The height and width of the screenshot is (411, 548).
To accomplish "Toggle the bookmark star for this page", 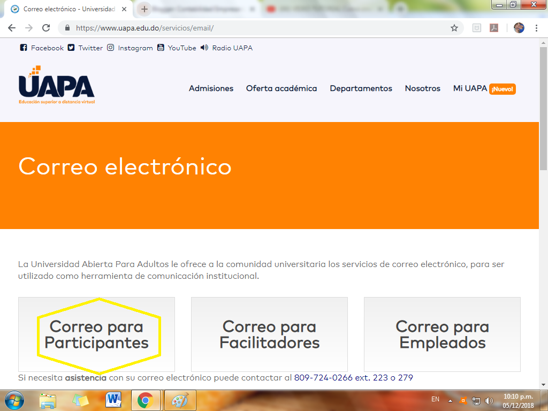I will [454, 28].
